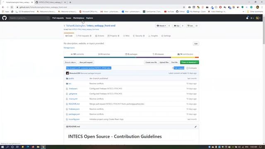Open the notifications bell icon

247,18
